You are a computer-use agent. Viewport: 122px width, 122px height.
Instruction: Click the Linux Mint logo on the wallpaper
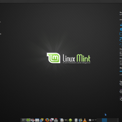point(68,58)
